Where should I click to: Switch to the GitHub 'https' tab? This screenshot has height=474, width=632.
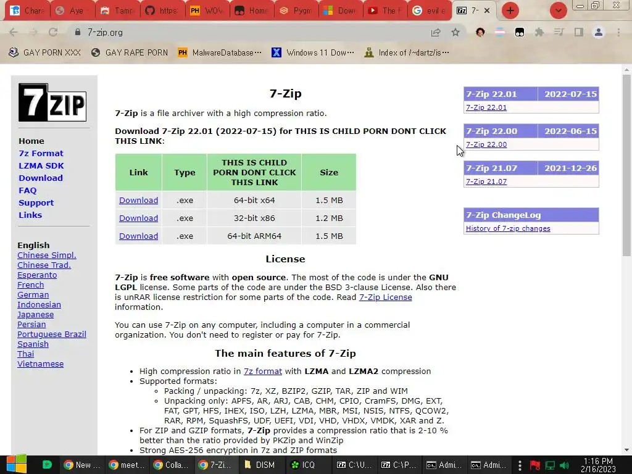[162, 10]
